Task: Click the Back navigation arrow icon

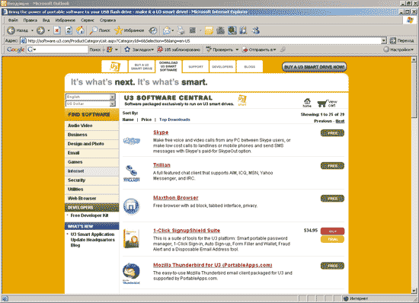Action: (11, 30)
